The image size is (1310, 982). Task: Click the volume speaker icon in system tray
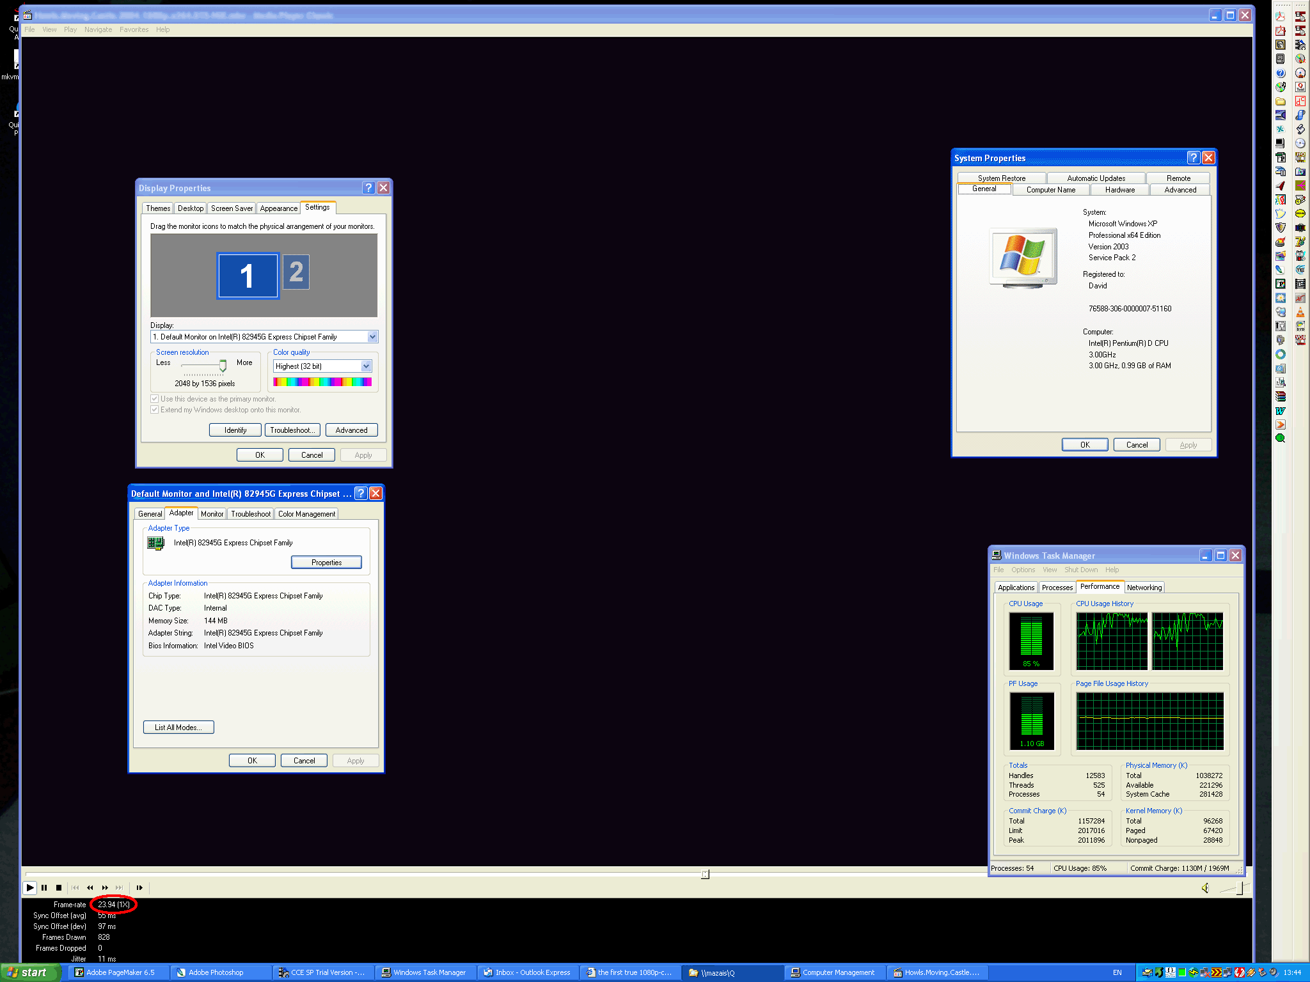1274,972
